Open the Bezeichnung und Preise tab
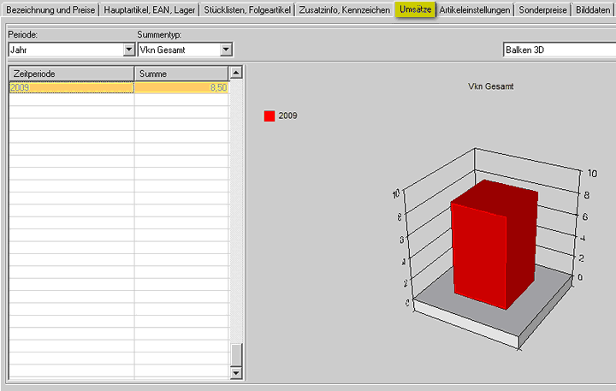 click(x=50, y=9)
